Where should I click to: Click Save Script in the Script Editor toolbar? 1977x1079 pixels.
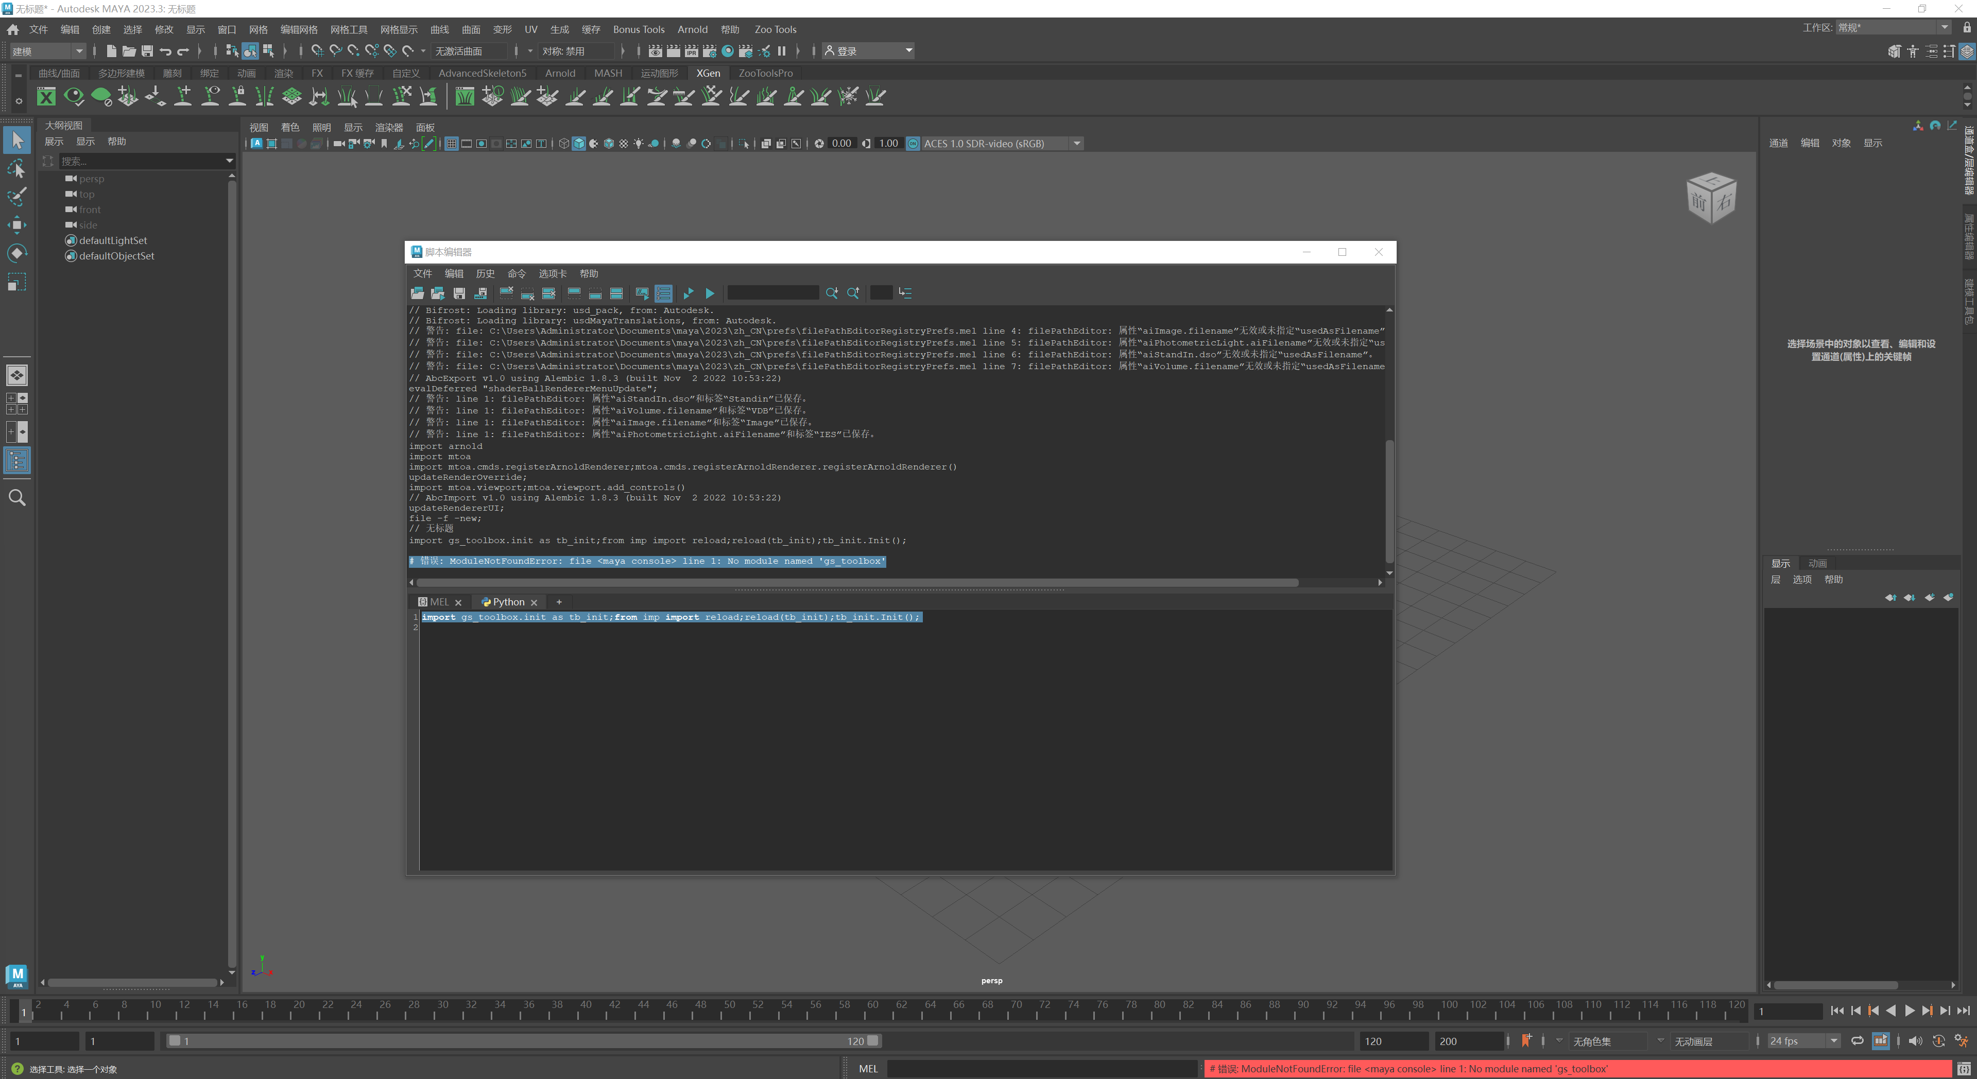[459, 293]
